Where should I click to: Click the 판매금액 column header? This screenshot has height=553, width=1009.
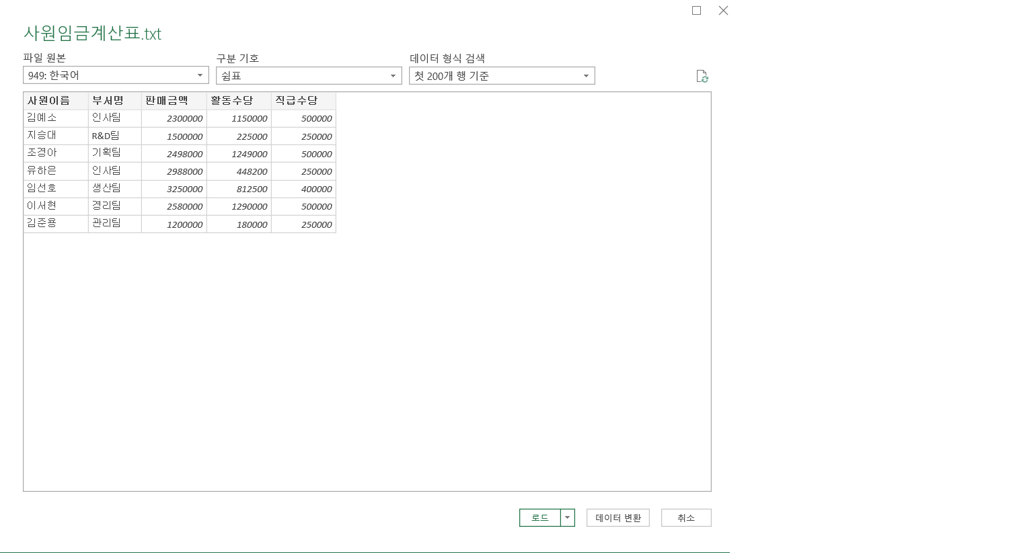pos(174,101)
